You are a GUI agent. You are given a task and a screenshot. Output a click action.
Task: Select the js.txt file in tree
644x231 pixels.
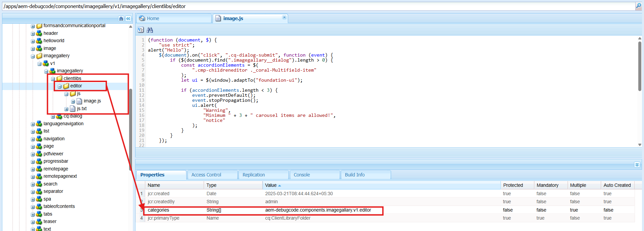tap(82, 109)
